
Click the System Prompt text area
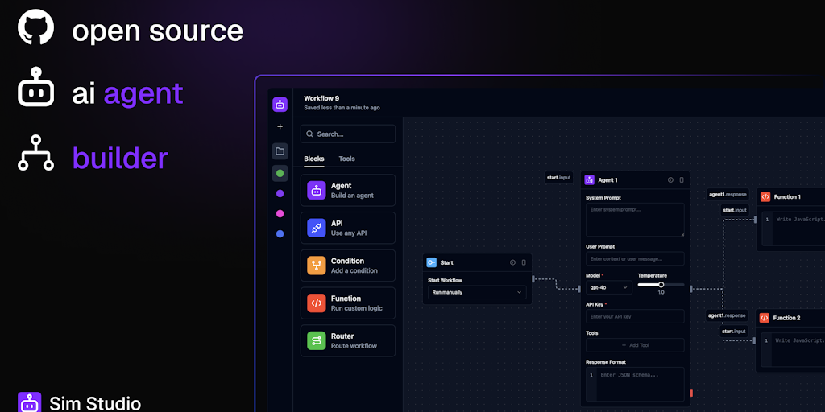point(635,220)
